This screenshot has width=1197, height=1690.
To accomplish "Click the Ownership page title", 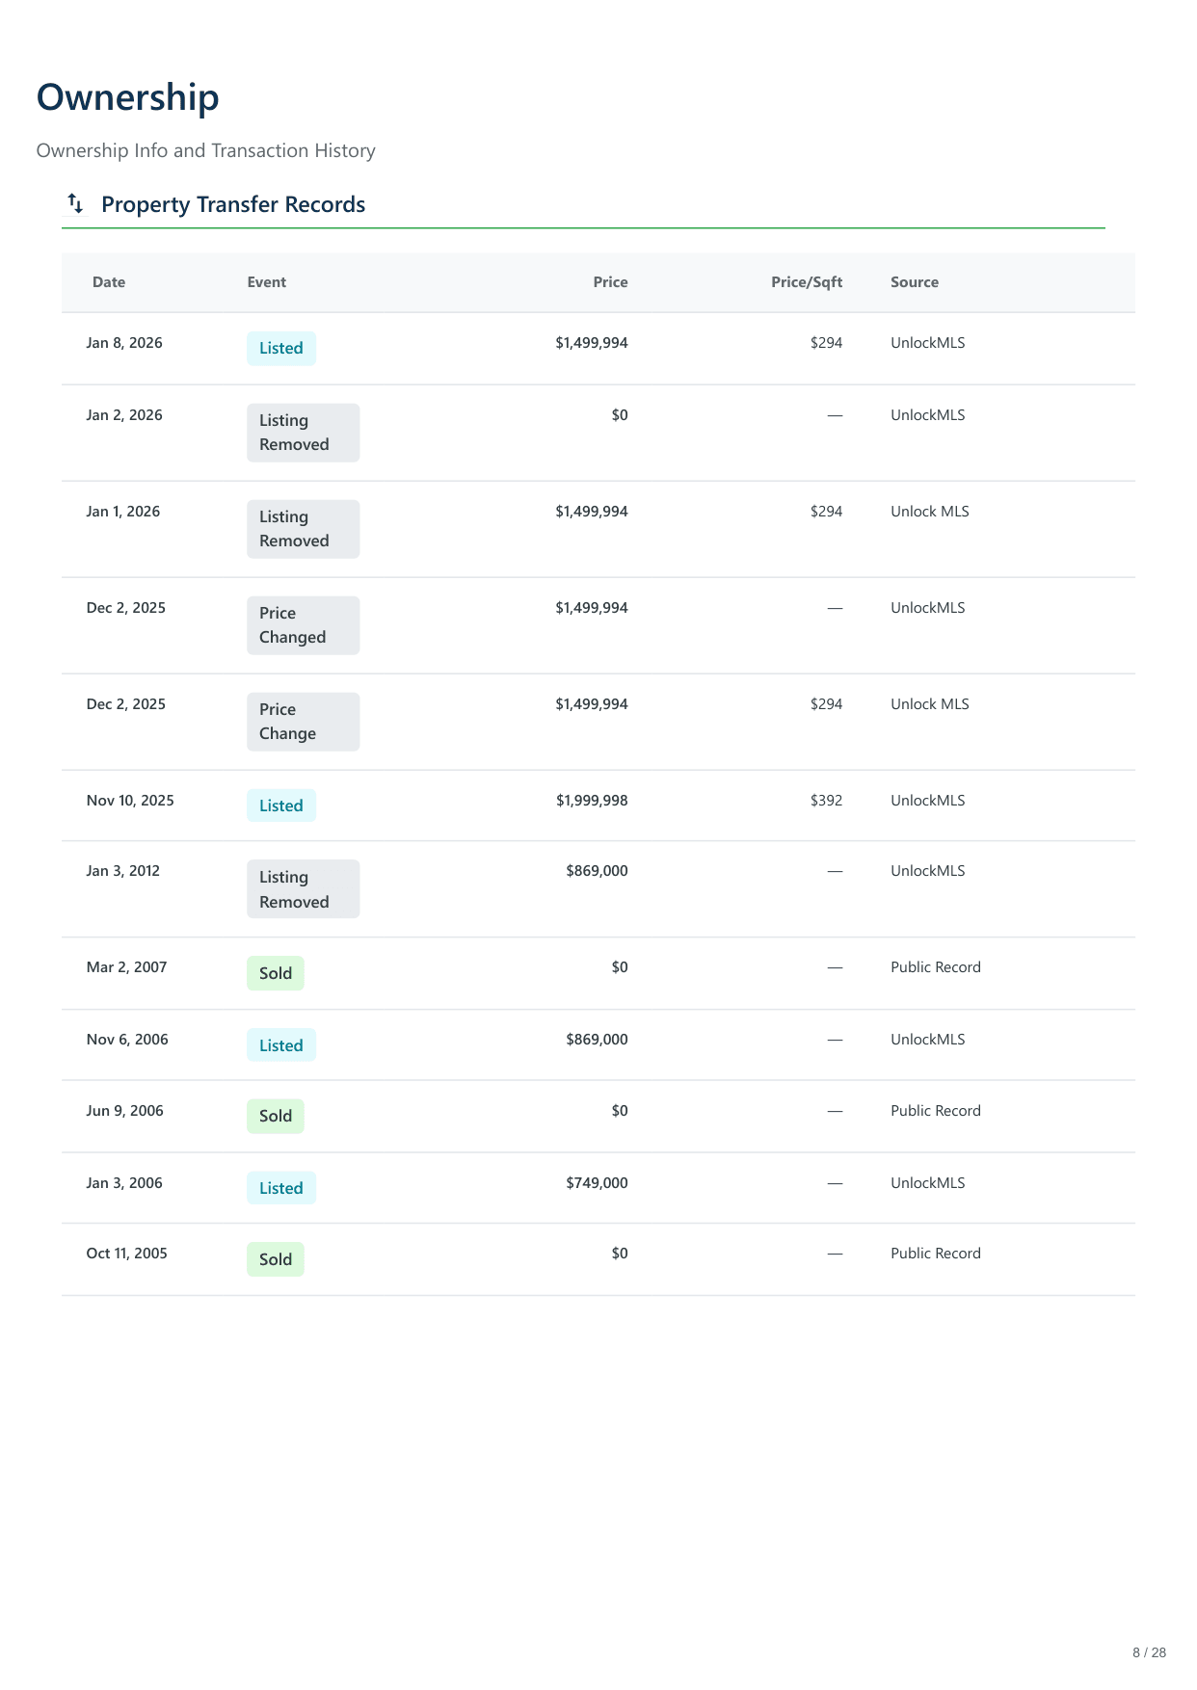I will point(127,97).
